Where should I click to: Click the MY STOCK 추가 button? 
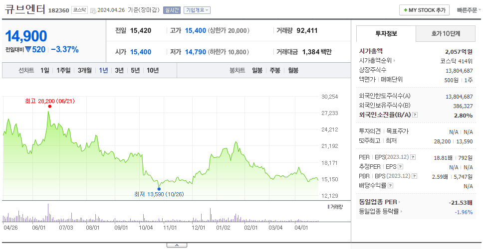click(x=425, y=10)
